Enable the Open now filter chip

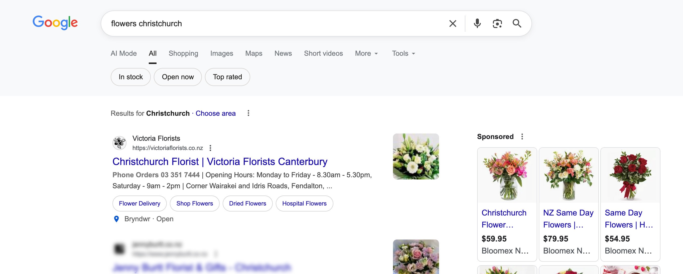pos(178,77)
